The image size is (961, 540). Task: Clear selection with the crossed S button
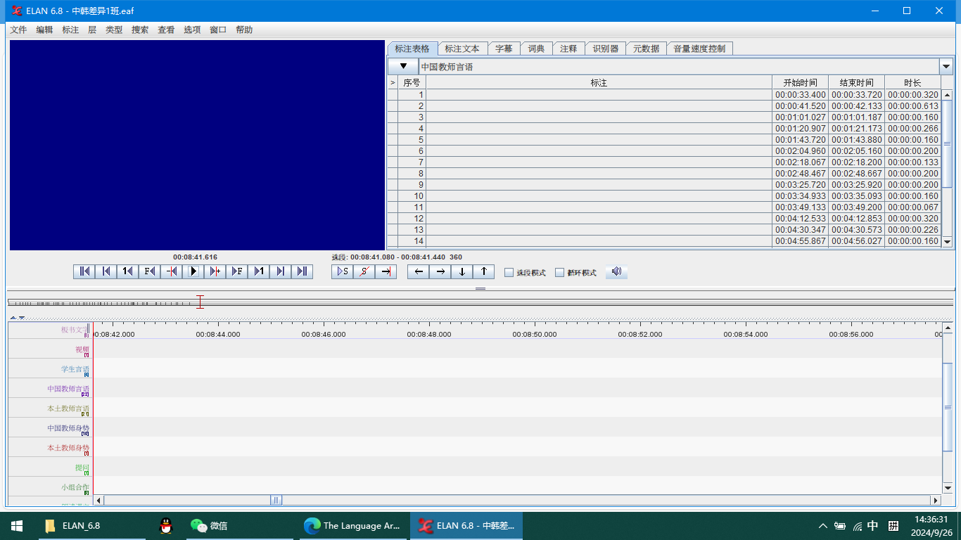point(364,271)
